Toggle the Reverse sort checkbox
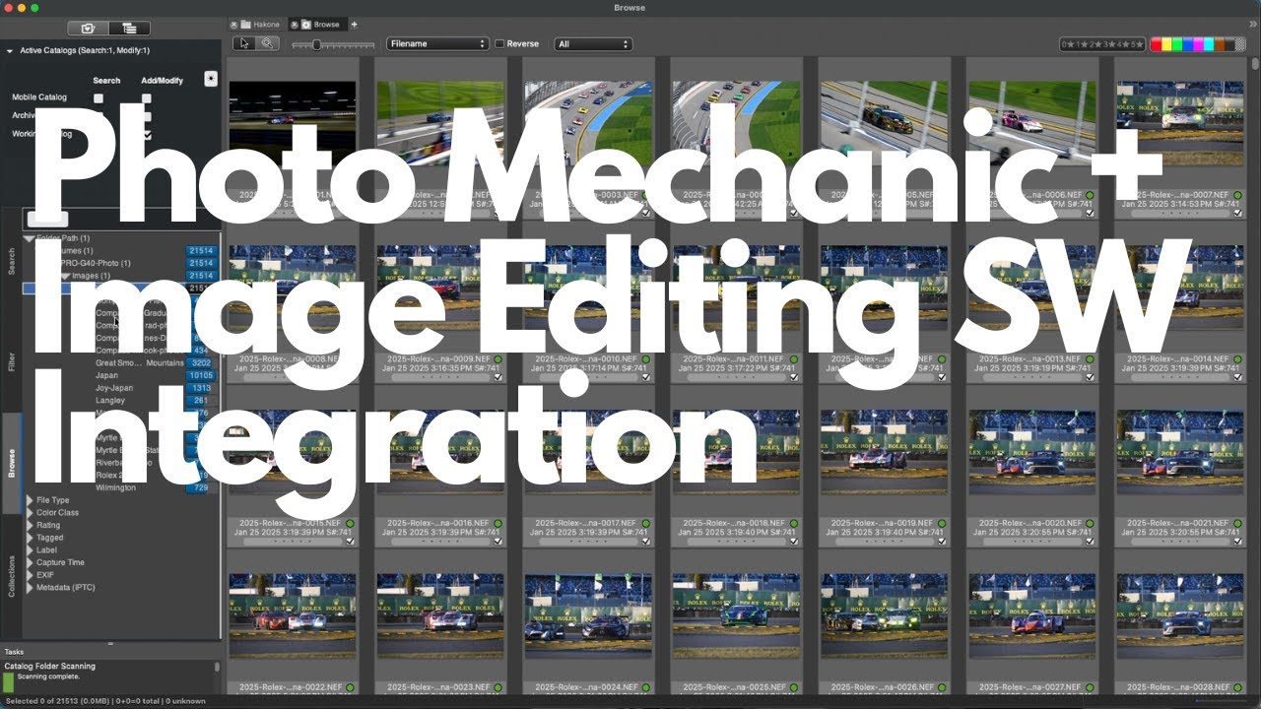 (499, 44)
